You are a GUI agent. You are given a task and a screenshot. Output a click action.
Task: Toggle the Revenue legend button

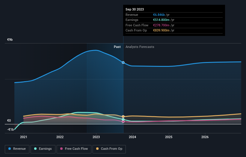click(x=17, y=149)
